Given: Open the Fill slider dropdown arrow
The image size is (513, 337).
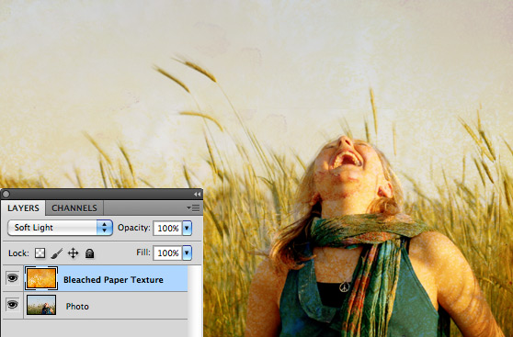Looking at the screenshot, I should pos(187,253).
